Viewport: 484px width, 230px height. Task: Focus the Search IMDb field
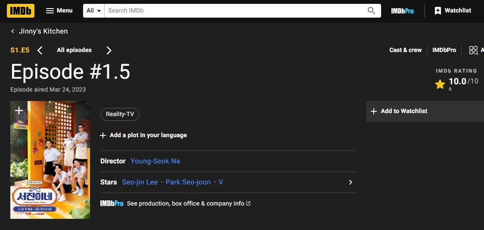[233, 10]
